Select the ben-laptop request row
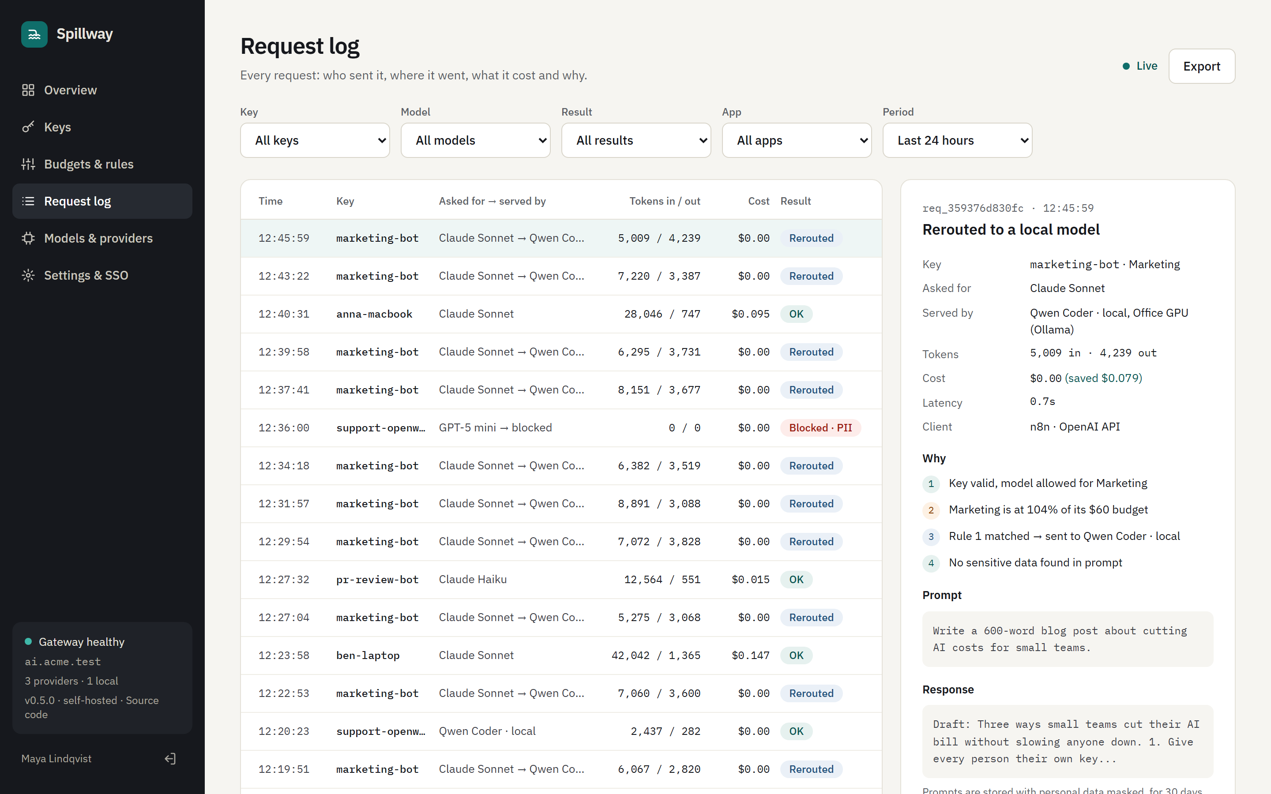This screenshot has width=1271, height=794. pyautogui.click(x=561, y=655)
